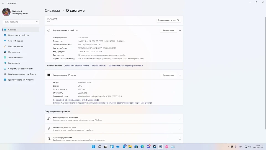Go back using the Параметры arrow
Screen dimensions: 266x150
3,3
